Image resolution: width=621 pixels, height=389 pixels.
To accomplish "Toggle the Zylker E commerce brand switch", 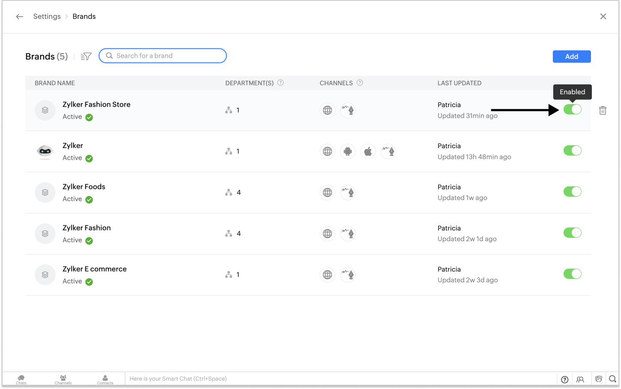I will [572, 274].
